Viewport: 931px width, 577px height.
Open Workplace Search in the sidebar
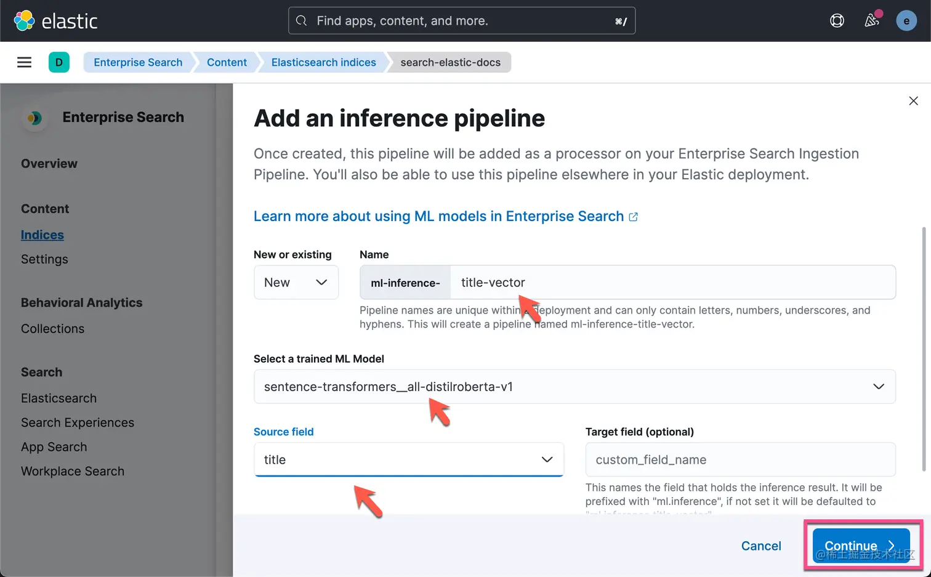point(73,471)
